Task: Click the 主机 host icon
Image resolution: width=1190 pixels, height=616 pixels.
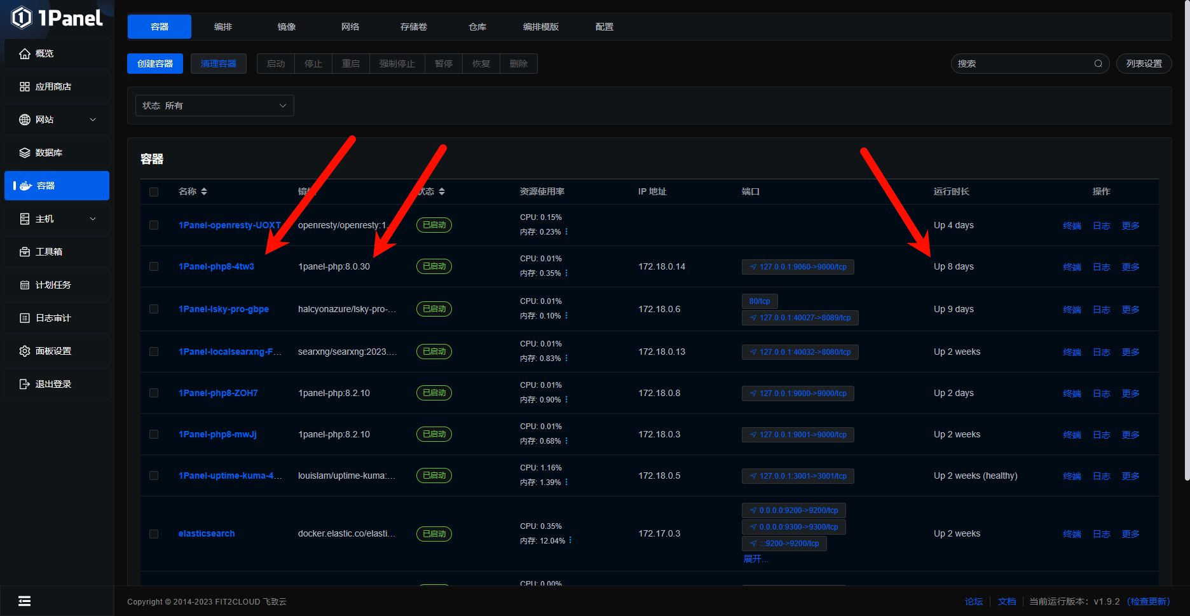Action: point(25,219)
